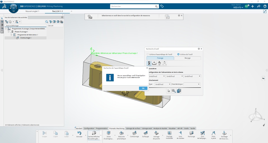Open the Programmation ribbon tab

click(102, 128)
